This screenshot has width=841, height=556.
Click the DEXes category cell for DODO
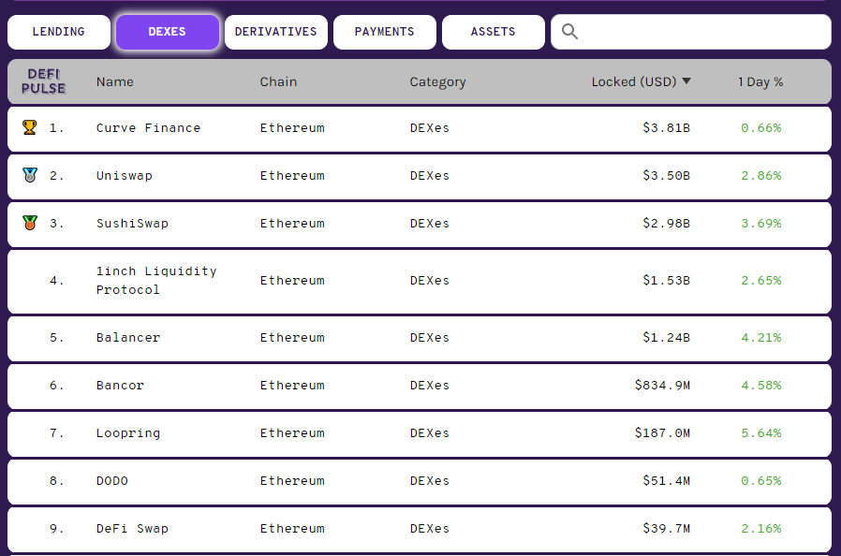click(430, 481)
